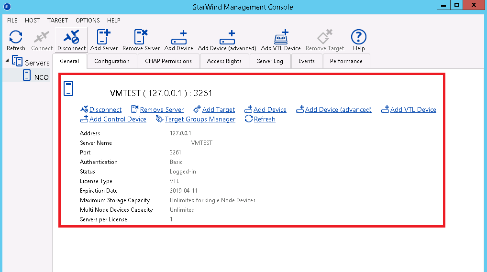The height and width of the screenshot is (272, 487).
Task: Select the NCO server in tree
Action: click(41, 77)
